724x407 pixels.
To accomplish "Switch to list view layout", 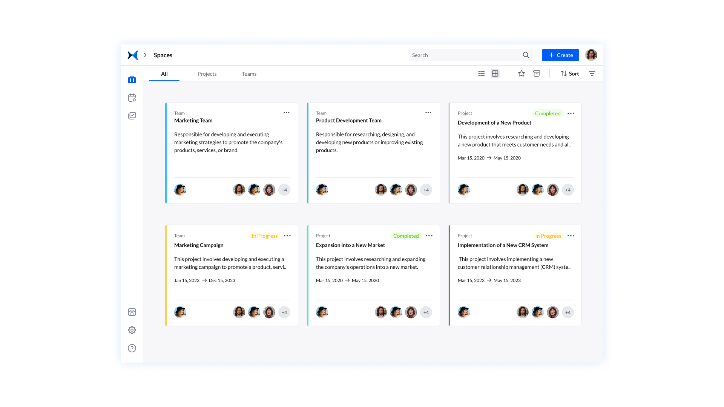I will pyautogui.click(x=481, y=73).
